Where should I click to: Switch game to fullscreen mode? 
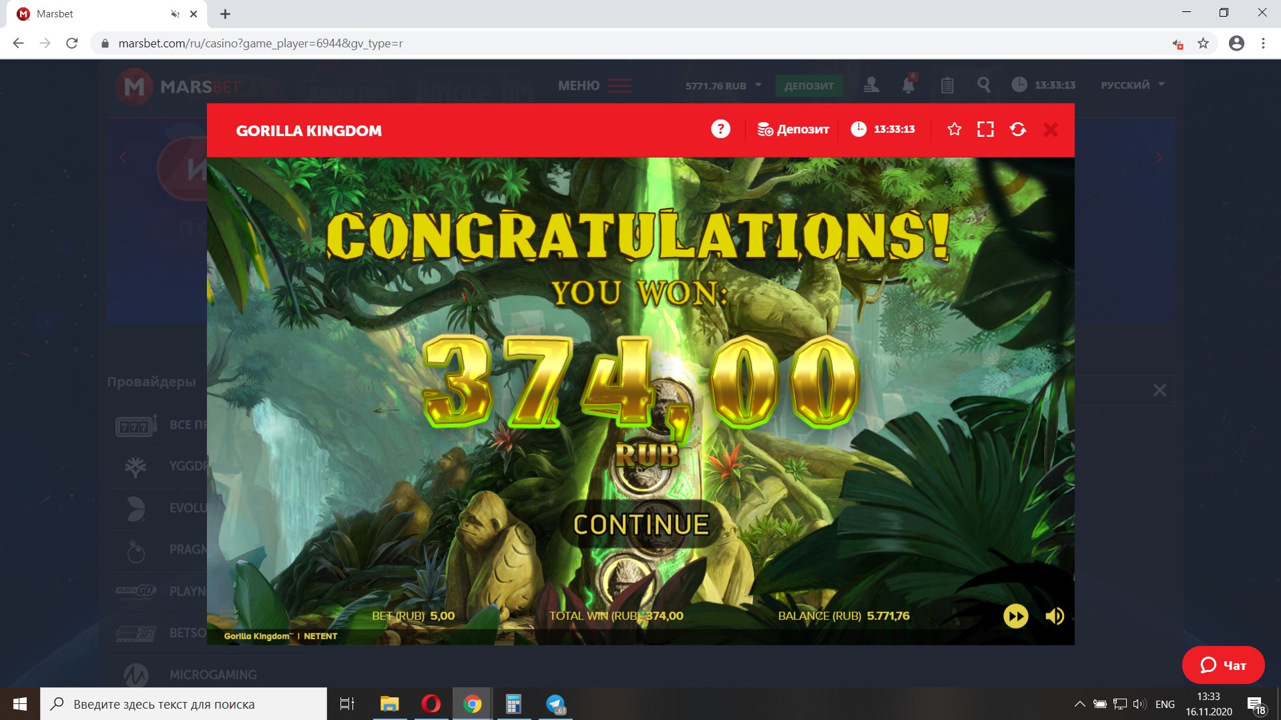click(x=985, y=129)
